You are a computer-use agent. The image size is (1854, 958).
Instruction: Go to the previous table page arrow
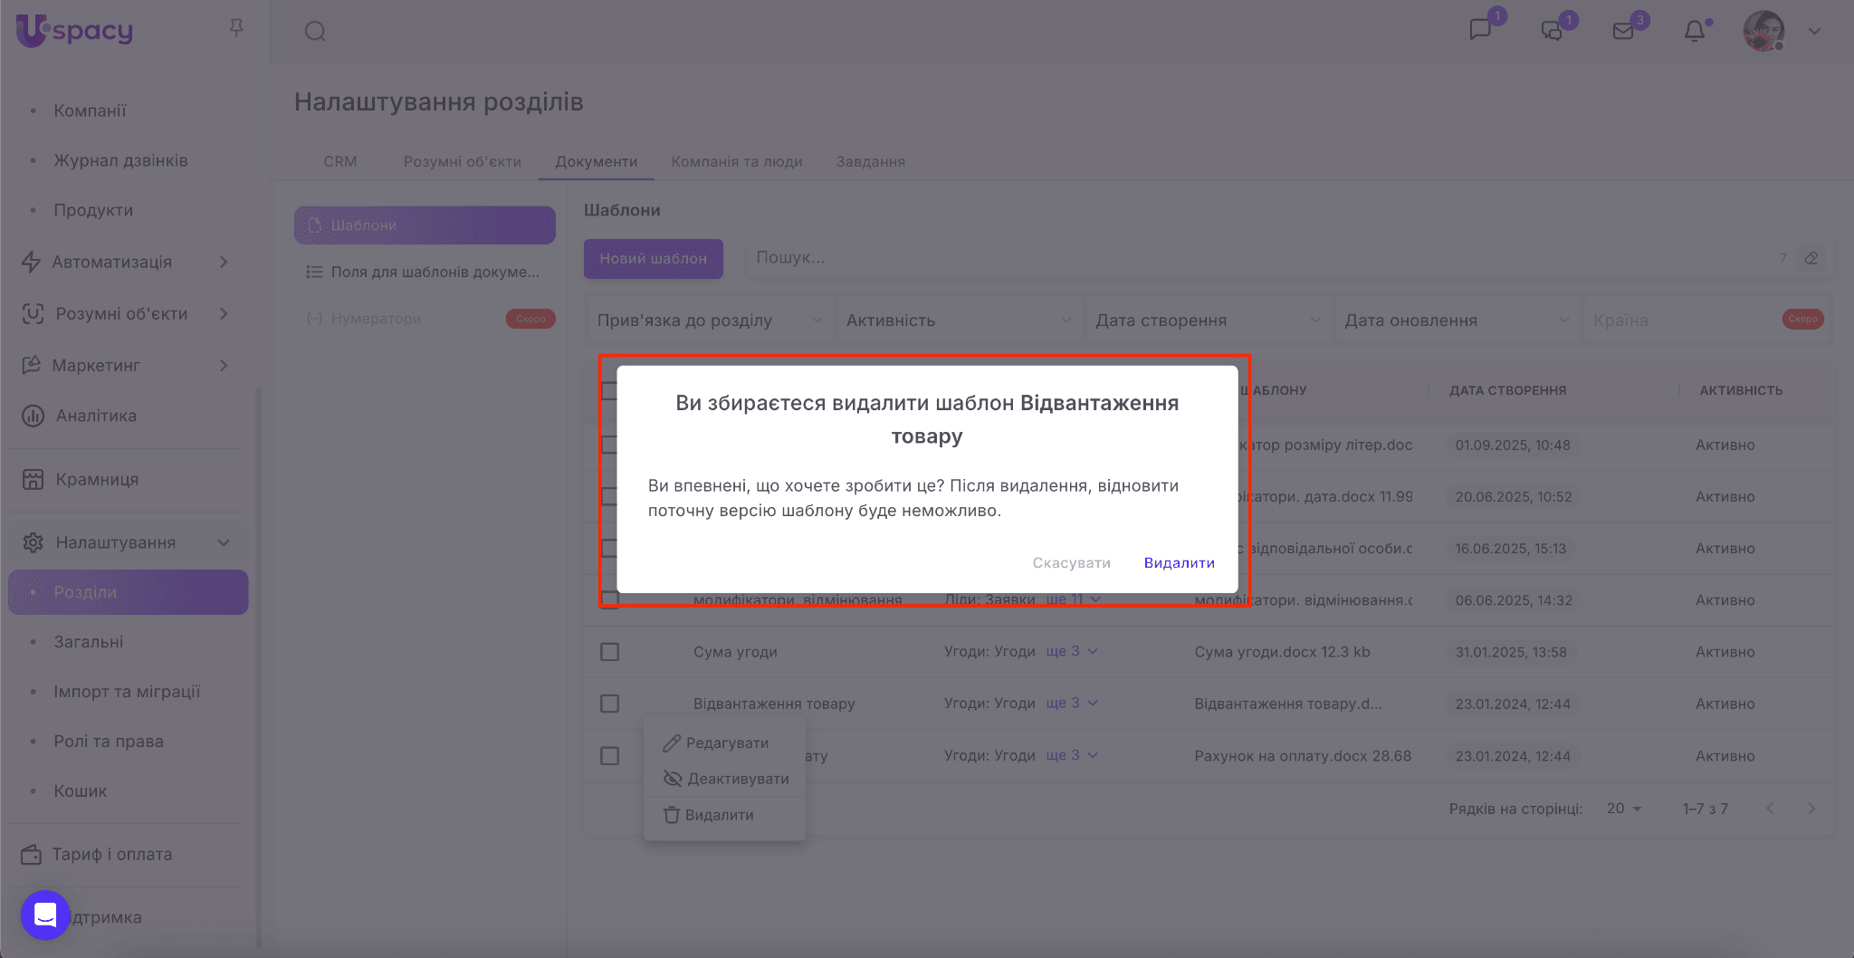1770,809
